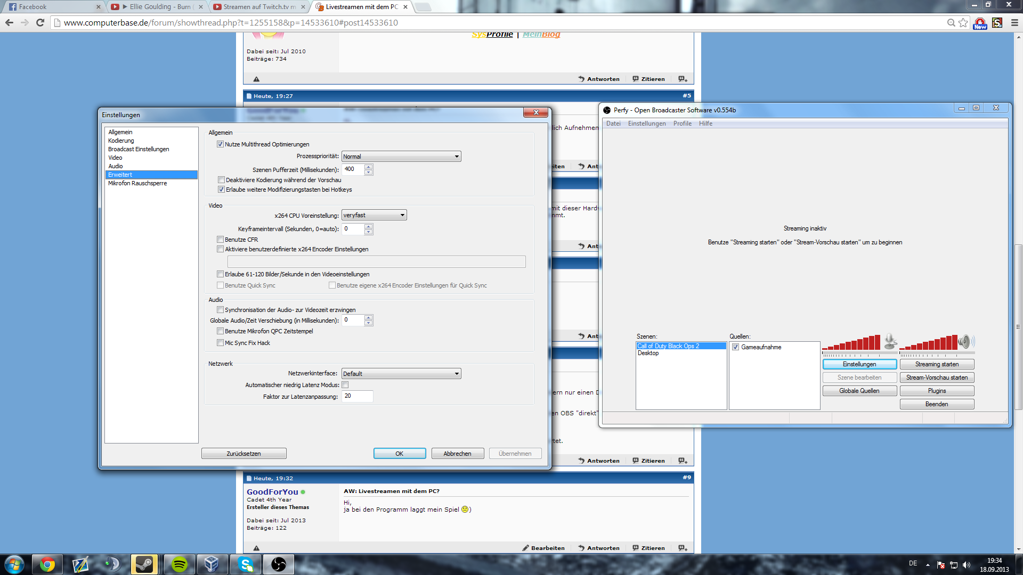Click the Faktor zur Latenzanpassung field
The image size is (1023, 575).
click(357, 396)
